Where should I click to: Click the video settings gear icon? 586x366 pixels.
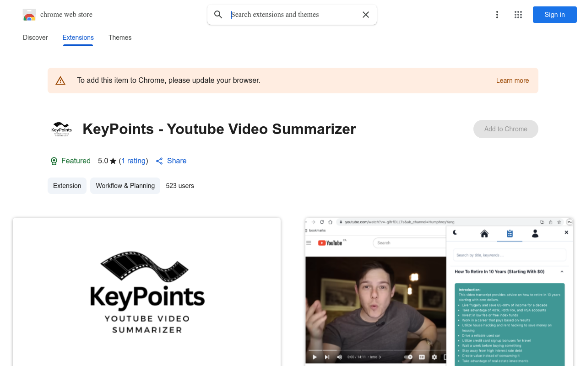[434, 357]
